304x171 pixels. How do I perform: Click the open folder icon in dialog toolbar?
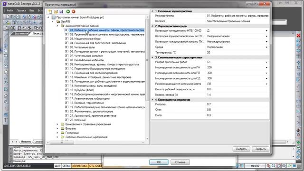[56, 11]
